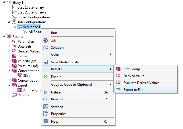Screen dimensions: 183x129
Task: Click the Step 2: Stationary 2 icon
Action: coord(14,12)
